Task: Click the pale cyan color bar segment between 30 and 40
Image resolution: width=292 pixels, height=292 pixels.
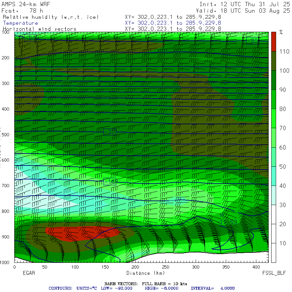Action: tap(274, 195)
